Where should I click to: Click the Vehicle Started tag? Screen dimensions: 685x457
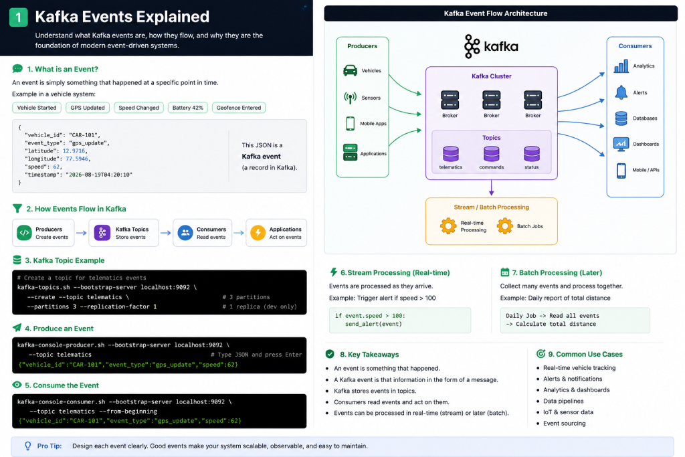tap(37, 108)
